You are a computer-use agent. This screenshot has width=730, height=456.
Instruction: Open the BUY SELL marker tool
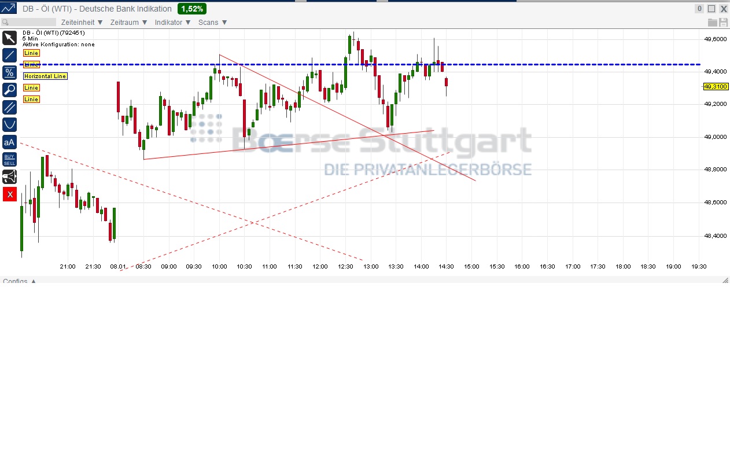[10, 159]
